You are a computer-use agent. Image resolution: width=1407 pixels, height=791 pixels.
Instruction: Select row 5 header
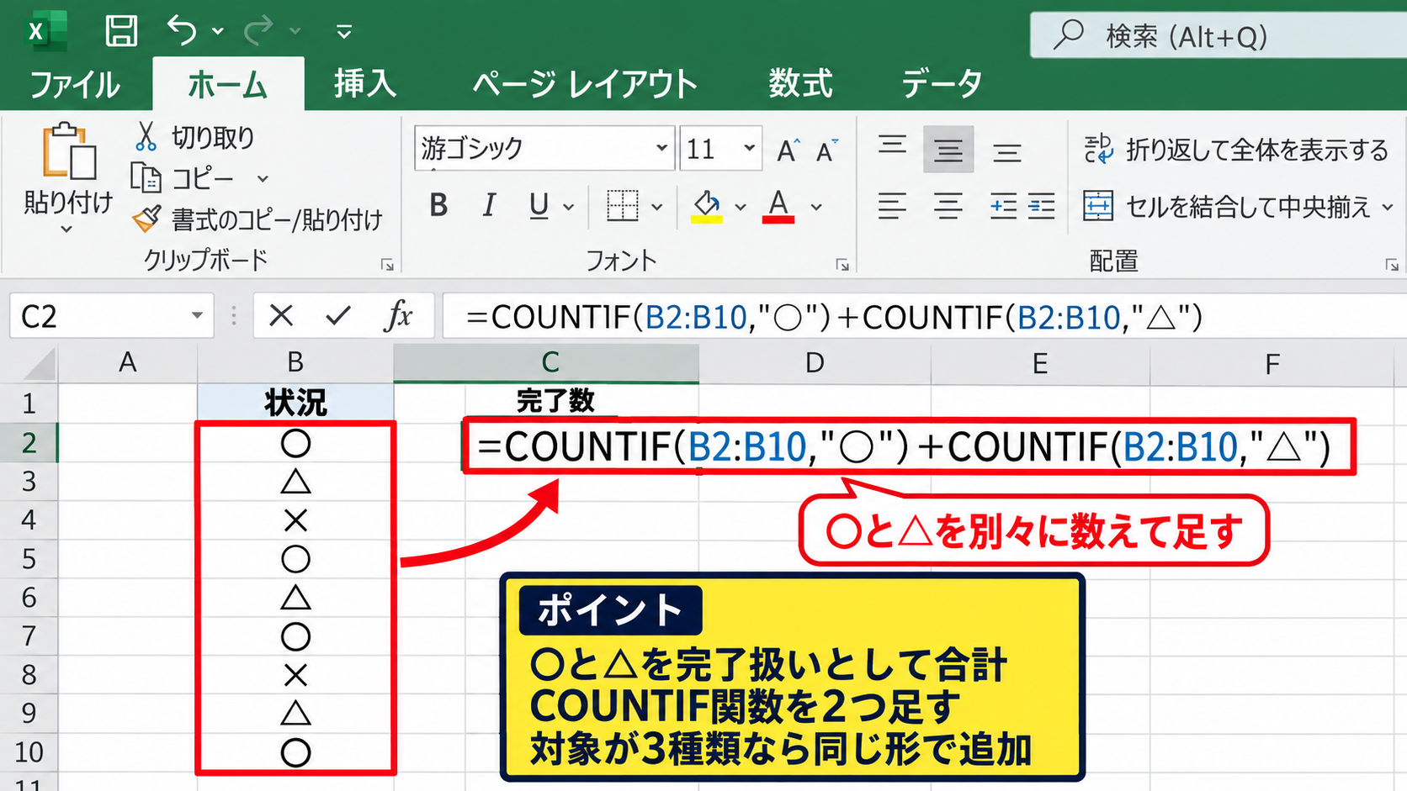[x=29, y=559]
